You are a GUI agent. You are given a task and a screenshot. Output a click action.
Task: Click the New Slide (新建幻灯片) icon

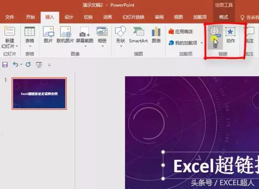[9, 31]
